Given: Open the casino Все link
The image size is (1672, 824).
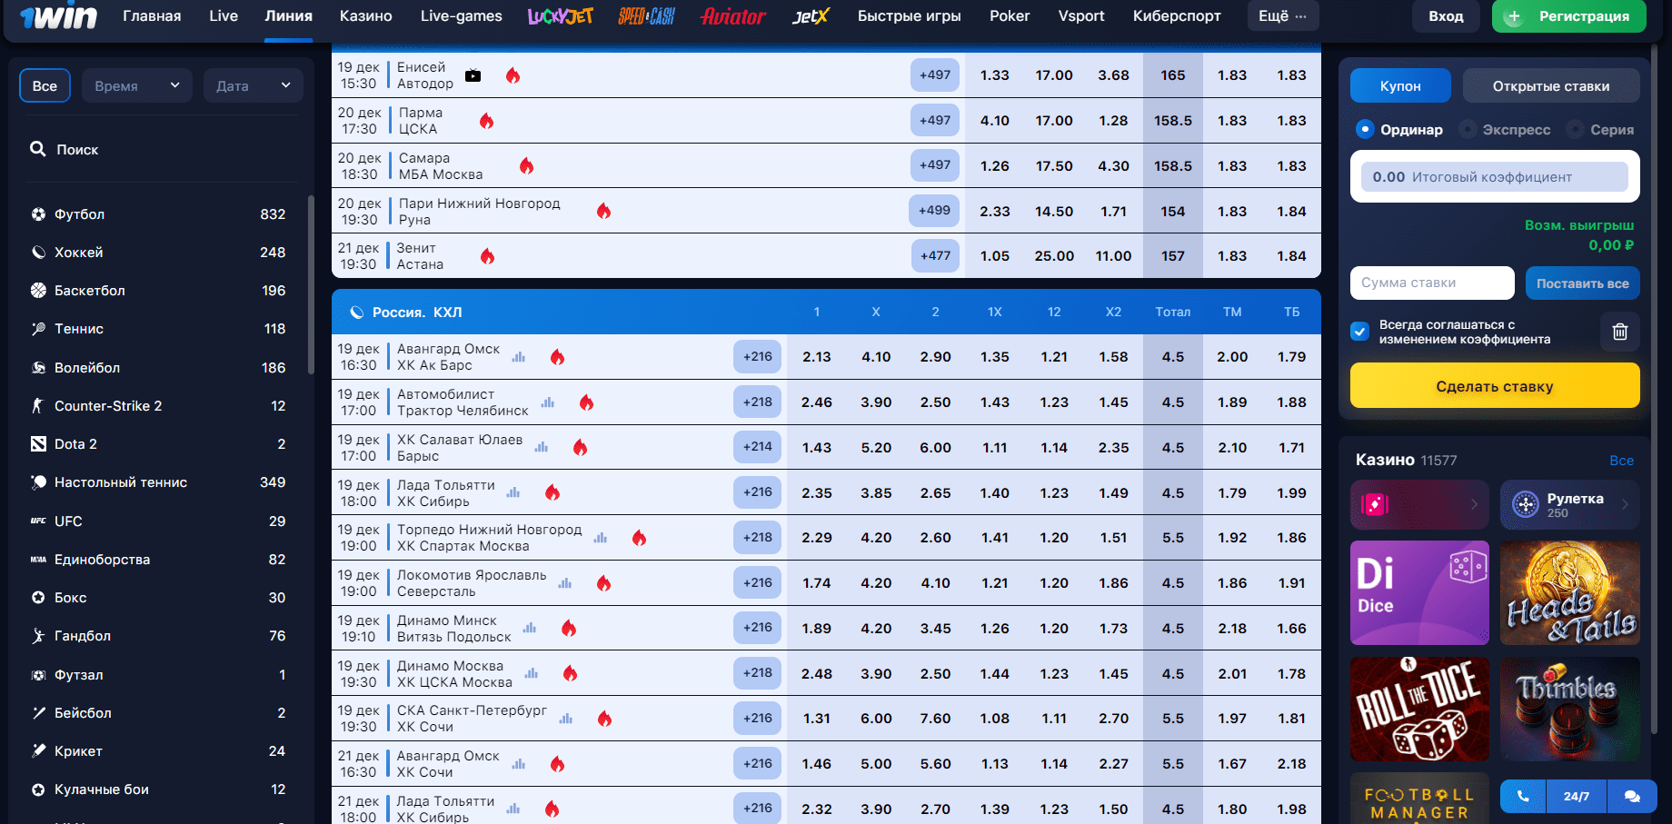Looking at the screenshot, I should click(1621, 461).
